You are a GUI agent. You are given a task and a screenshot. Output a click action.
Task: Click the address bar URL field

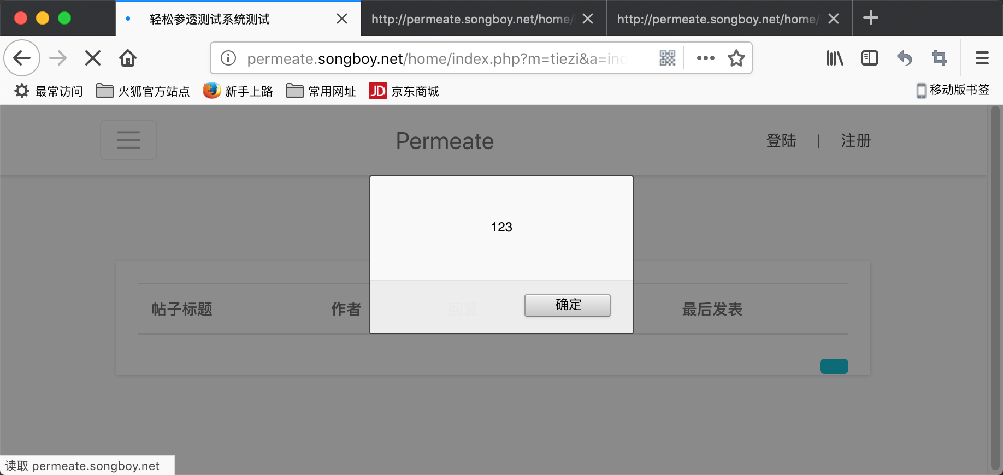(x=437, y=58)
